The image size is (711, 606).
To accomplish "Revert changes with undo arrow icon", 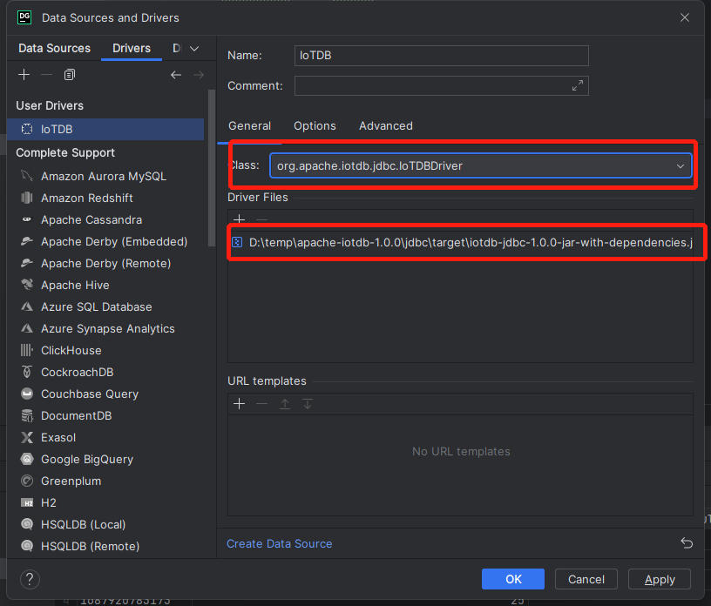I will [687, 542].
